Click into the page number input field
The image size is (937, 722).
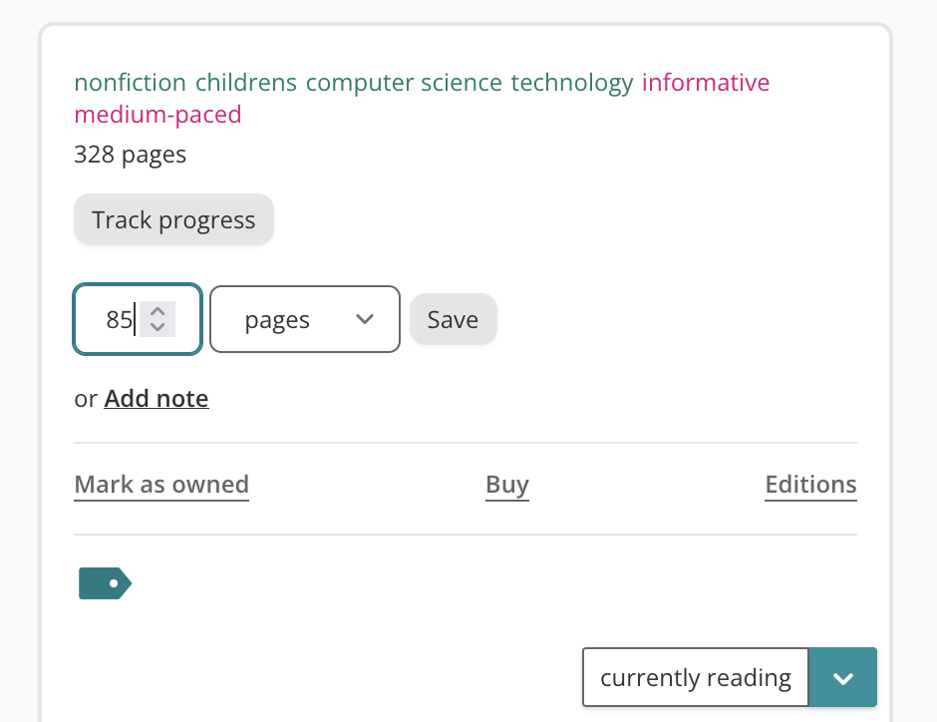point(115,320)
